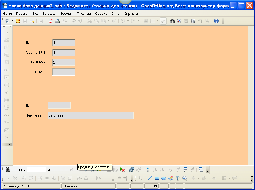This screenshot has width=255, height=190.
Task: Click the Sort Descending icon
Action: pos(162,170)
